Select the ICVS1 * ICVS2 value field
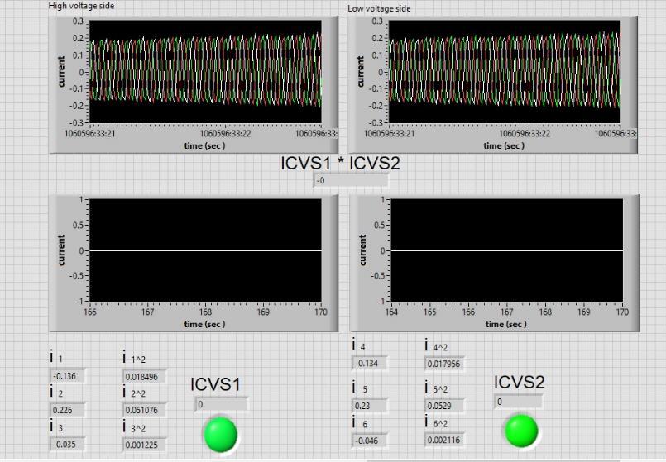Viewport: 666px width, 462px height. tap(351, 180)
